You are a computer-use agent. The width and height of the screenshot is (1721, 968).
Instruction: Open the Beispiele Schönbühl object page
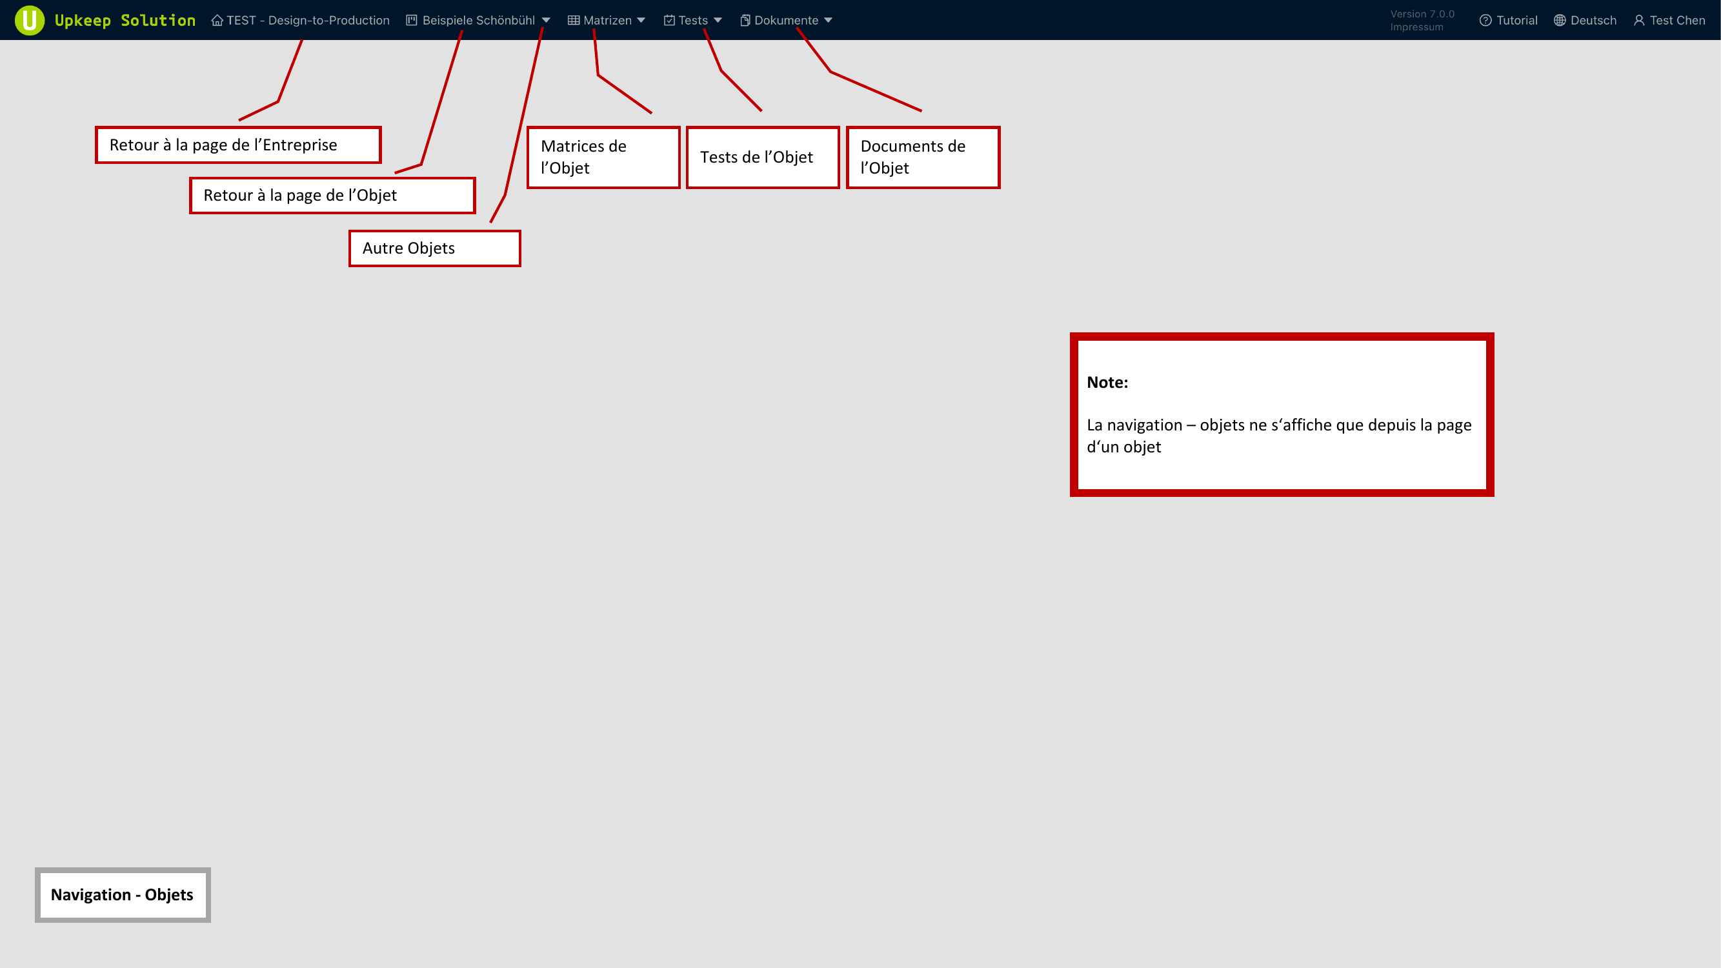pos(478,20)
